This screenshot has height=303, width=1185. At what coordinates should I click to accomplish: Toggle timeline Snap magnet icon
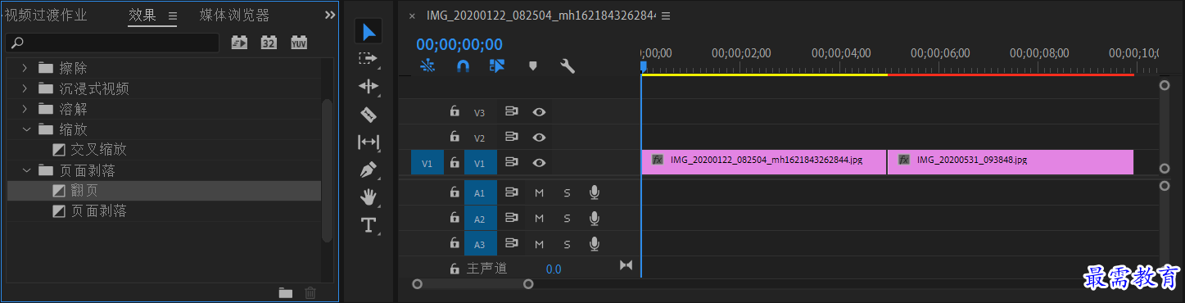[x=463, y=66]
